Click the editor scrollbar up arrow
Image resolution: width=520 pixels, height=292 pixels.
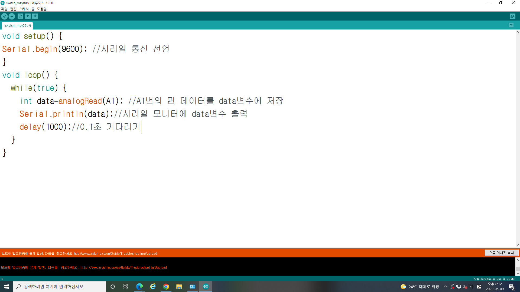pos(518,32)
